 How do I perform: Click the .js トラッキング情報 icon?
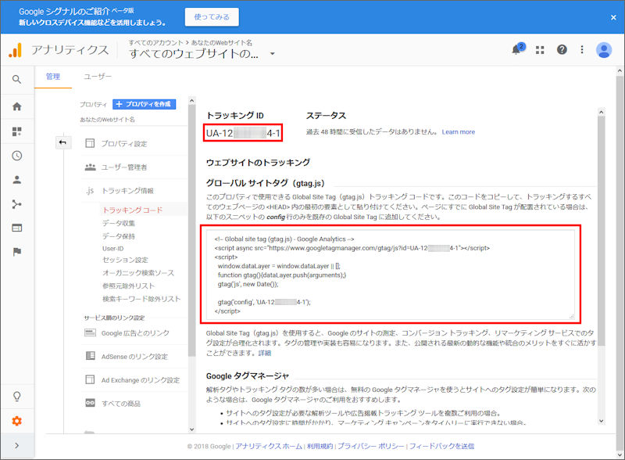[90, 190]
